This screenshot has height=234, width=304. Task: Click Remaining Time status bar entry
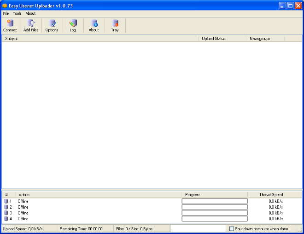coord(81,229)
